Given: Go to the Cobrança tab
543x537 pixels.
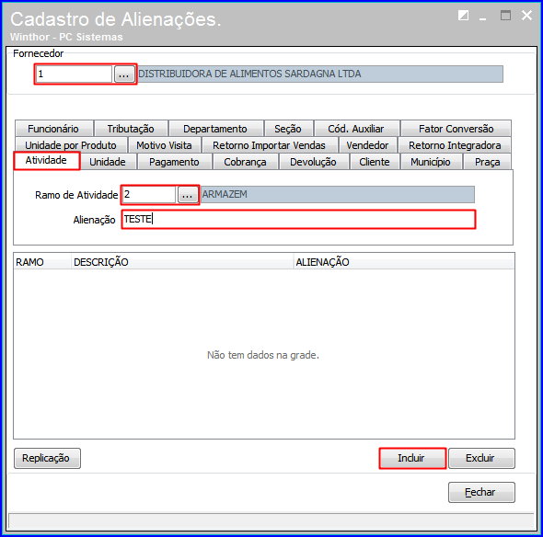Looking at the screenshot, I should pos(245,162).
